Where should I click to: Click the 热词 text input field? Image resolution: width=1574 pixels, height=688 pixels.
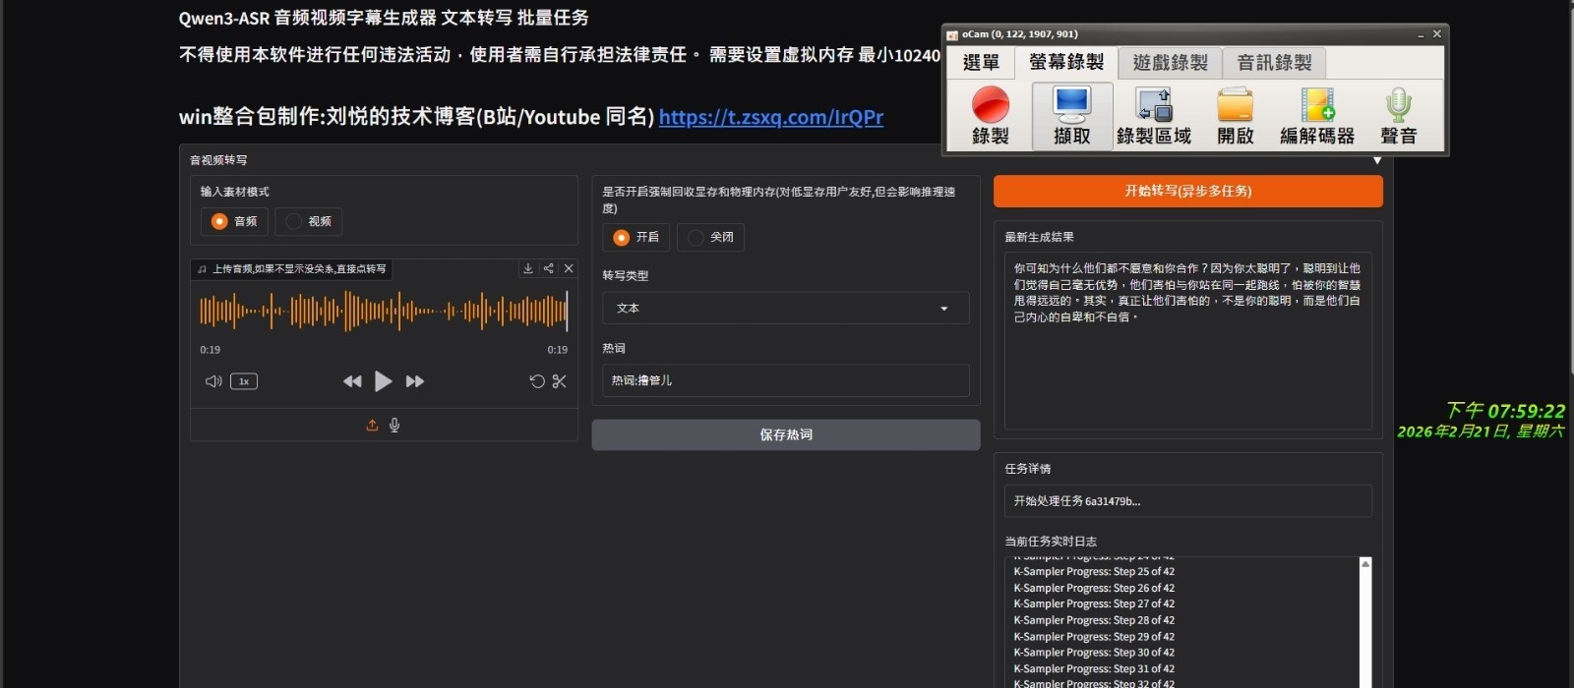click(785, 380)
